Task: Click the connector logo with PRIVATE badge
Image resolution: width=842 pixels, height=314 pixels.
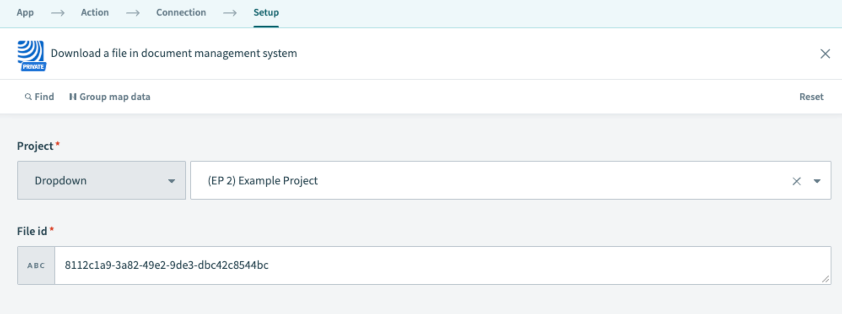Action: pyautogui.click(x=31, y=55)
